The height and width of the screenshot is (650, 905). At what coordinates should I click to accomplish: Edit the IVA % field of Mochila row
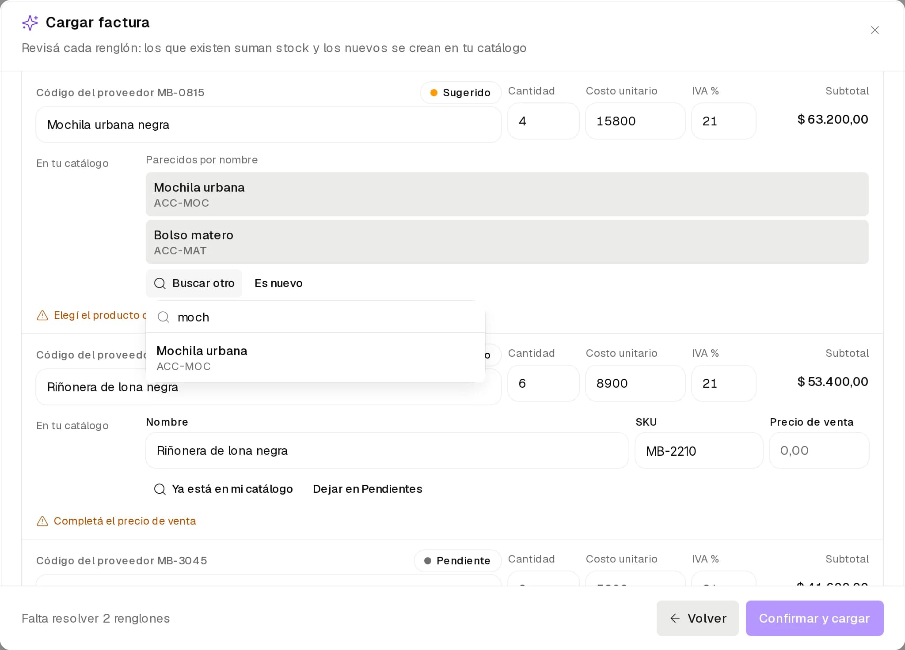pyautogui.click(x=723, y=121)
